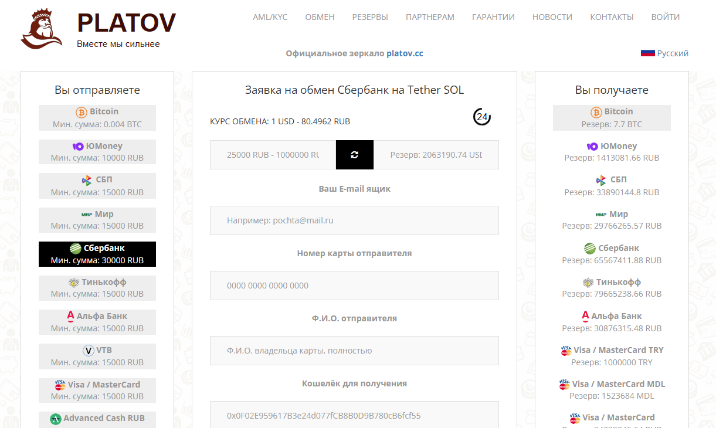This screenshot has width=716, height=428.
Task: Select СБП as sending method
Action: click(x=97, y=186)
